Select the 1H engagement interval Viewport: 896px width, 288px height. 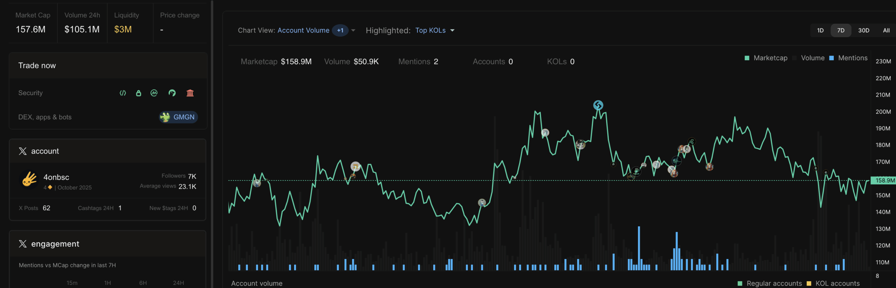[107, 283]
